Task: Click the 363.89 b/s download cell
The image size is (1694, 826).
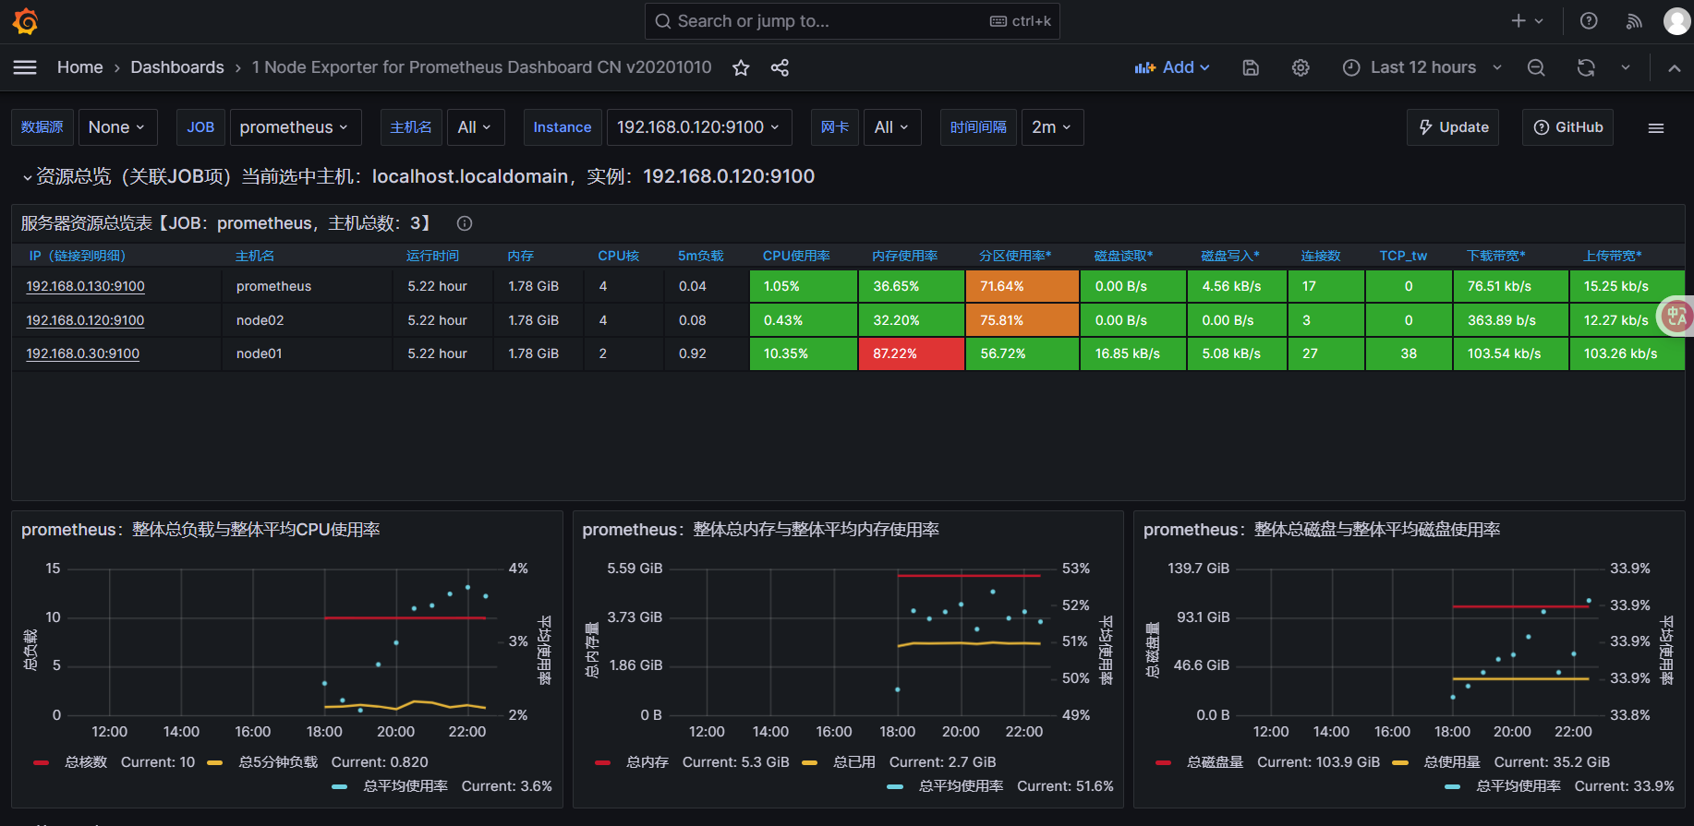Action: [x=1510, y=320]
